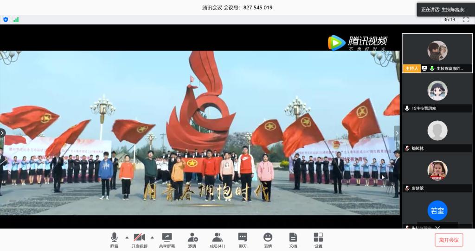Mute the microphone with 静音
475x251 pixels.
(114, 240)
